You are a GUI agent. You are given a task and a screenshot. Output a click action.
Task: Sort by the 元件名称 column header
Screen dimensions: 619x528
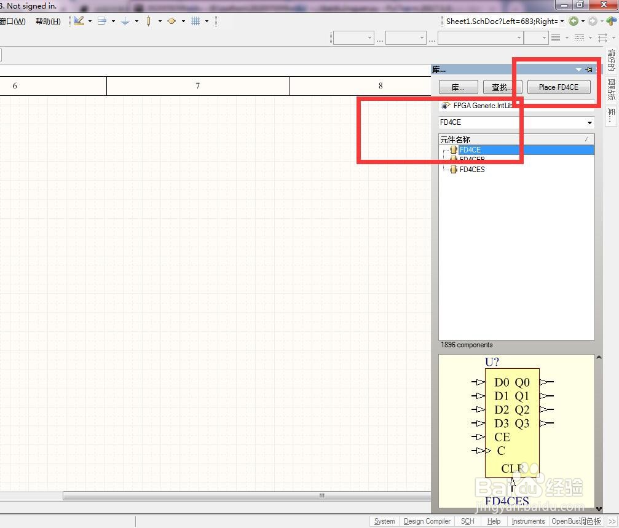(x=516, y=140)
